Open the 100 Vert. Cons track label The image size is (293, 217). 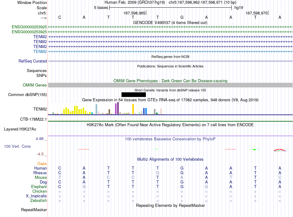click(17, 146)
